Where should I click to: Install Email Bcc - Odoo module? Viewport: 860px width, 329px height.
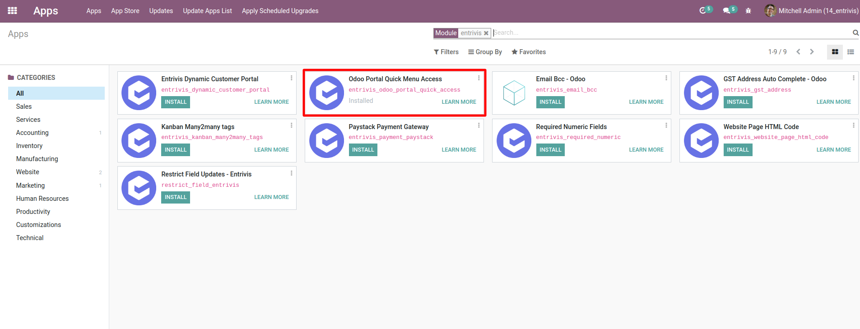tap(550, 102)
